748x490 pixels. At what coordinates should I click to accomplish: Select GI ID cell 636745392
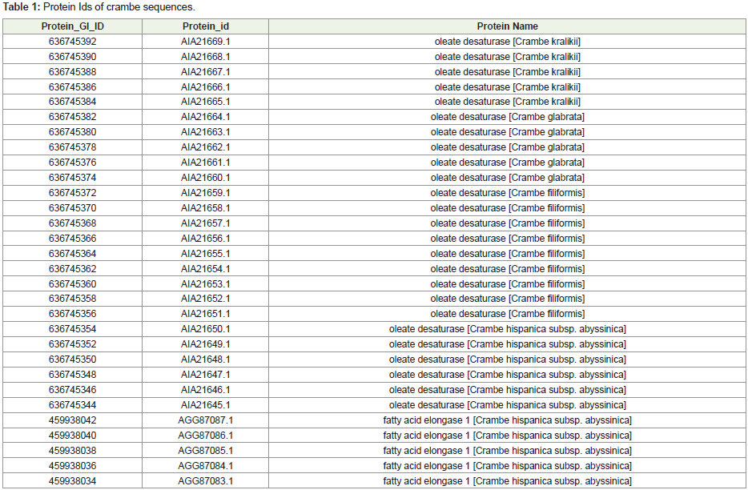coord(72,42)
